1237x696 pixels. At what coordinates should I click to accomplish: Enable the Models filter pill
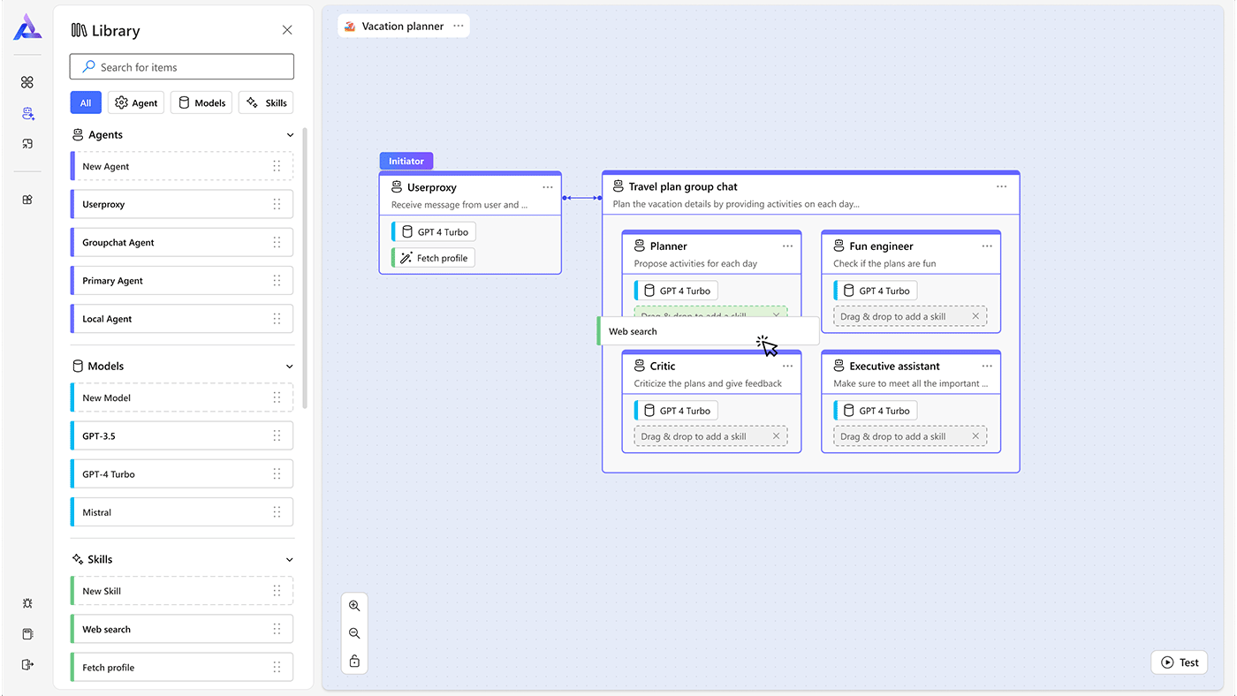pos(201,102)
